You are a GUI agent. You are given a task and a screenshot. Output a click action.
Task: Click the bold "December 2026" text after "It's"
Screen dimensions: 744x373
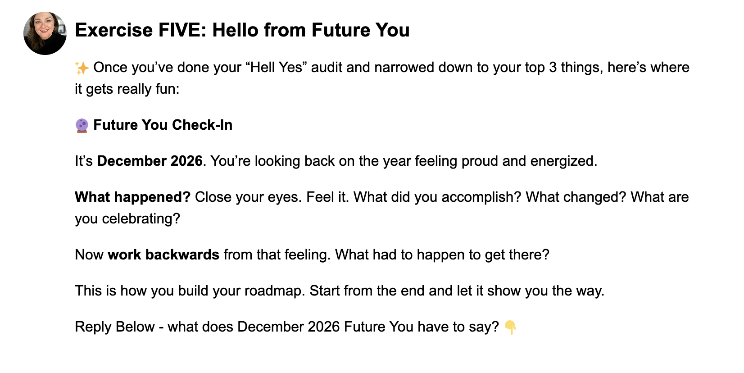tap(150, 161)
